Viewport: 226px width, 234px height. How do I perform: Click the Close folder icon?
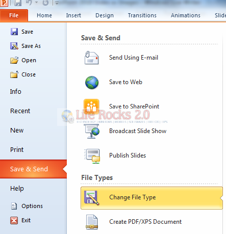pyautogui.click(x=14, y=74)
